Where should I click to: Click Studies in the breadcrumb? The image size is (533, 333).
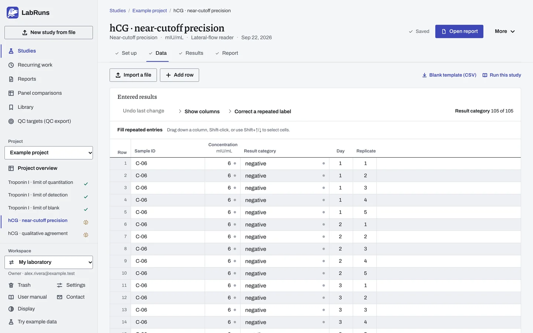point(118,11)
